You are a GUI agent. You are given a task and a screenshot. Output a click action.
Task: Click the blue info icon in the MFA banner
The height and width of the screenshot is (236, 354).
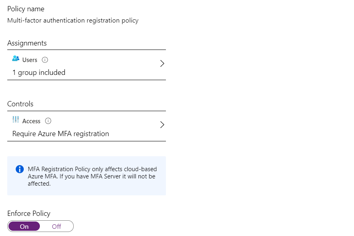(x=19, y=169)
